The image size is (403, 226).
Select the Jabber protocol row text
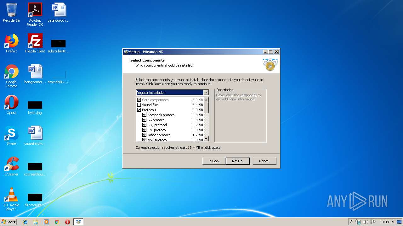tap(159, 135)
